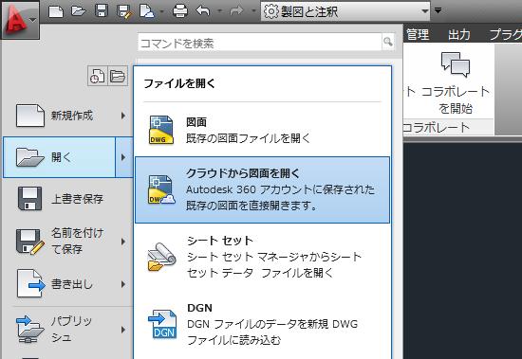522x359 pixels.
Task: Switch to the 管理 ribbon tab
Action: tap(418, 34)
